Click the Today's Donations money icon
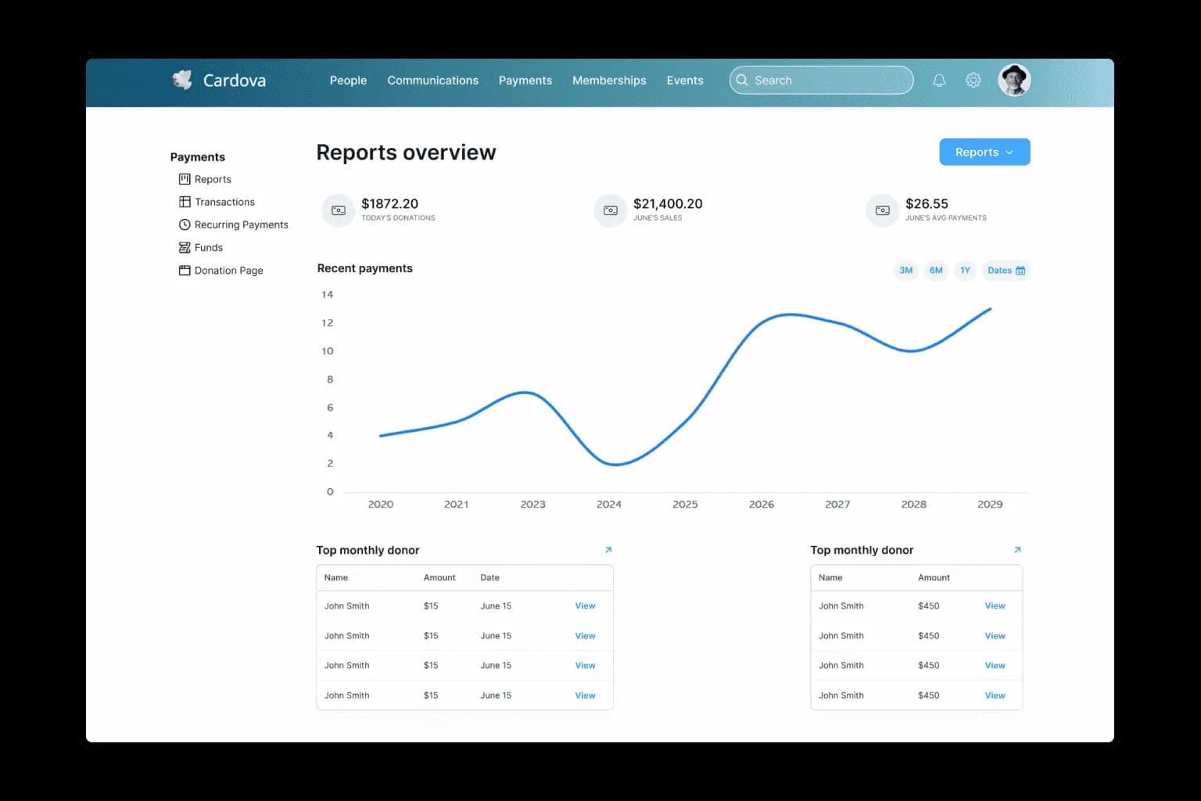 tap(339, 210)
